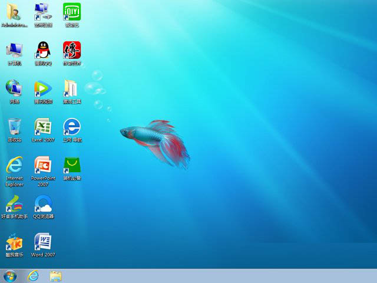This screenshot has width=377, height=283.
Task: Click the Internet Explorer desktop icon
Action: 14,165
